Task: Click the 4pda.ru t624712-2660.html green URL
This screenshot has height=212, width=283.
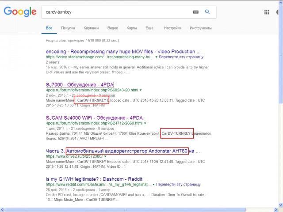Action: point(94,123)
